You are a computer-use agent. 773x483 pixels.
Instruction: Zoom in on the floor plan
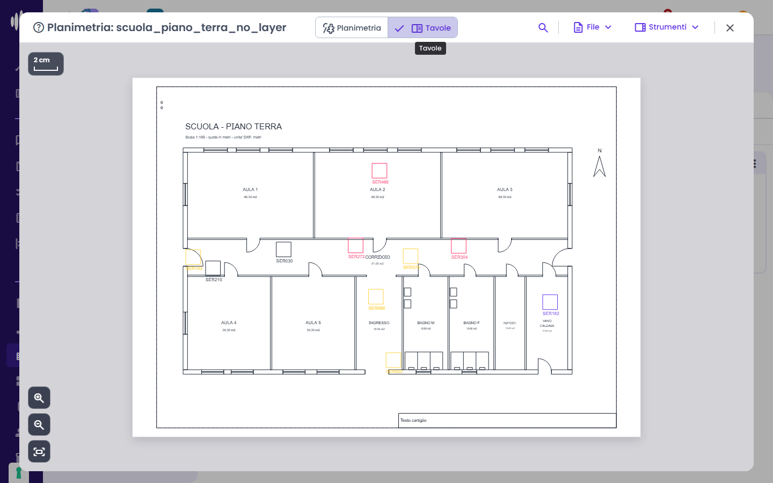pyautogui.click(x=39, y=398)
